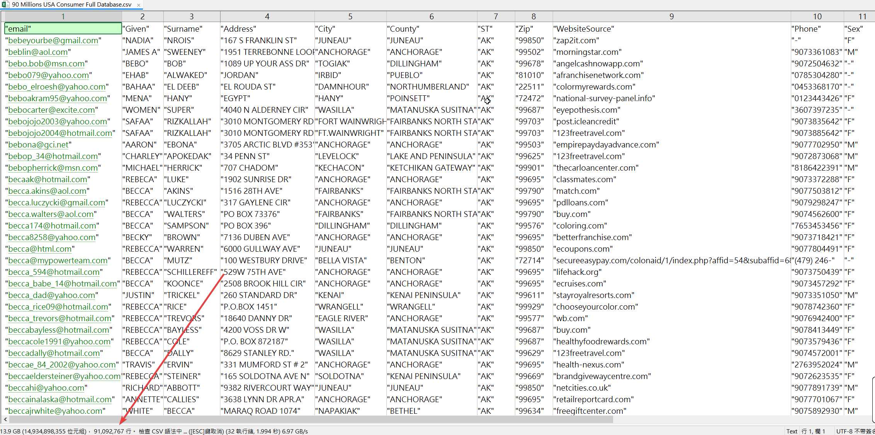Select the "NROIS" surname cell
This screenshot has height=435, width=875.
[x=192, y=41]
